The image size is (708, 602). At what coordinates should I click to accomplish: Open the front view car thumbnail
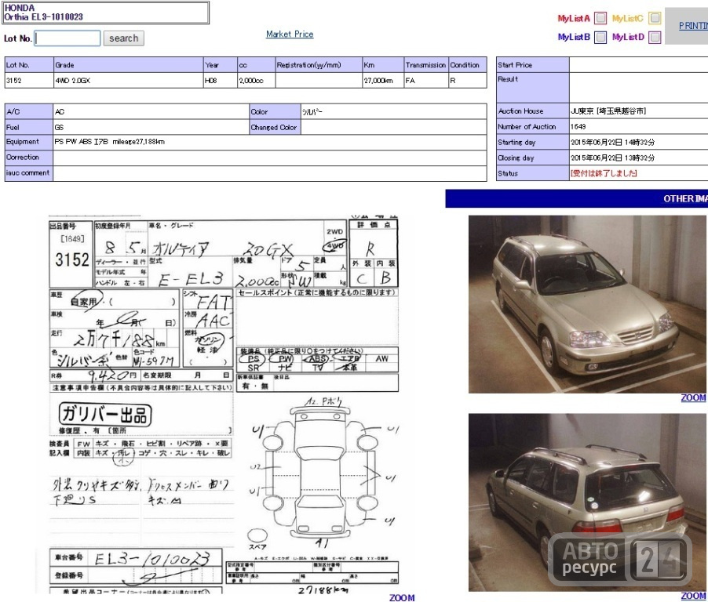point(587,304)
